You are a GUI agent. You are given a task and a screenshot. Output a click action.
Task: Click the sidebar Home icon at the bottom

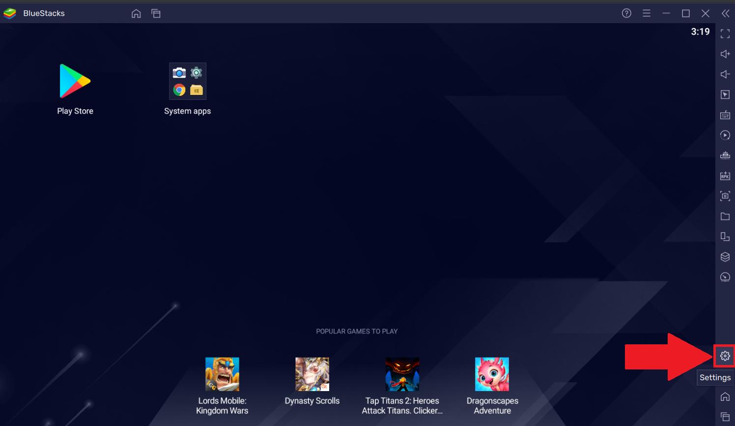(725, 396)
